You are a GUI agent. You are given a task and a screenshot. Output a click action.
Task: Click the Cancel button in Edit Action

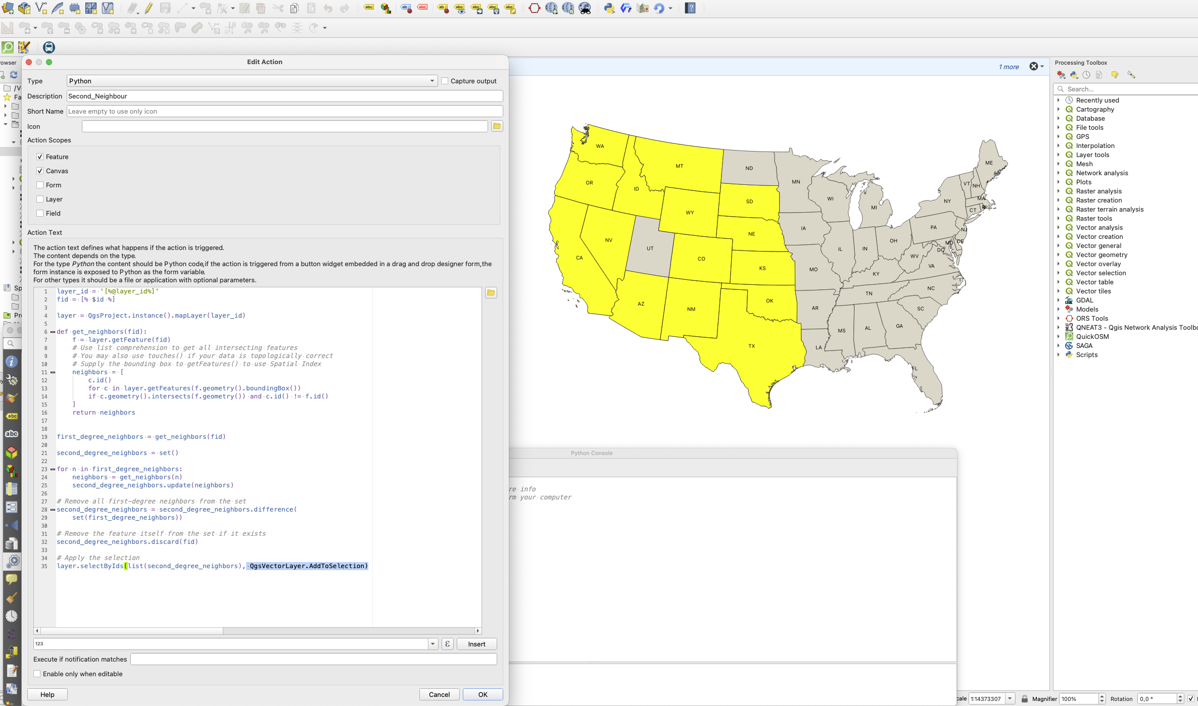(x=439, y=694)
